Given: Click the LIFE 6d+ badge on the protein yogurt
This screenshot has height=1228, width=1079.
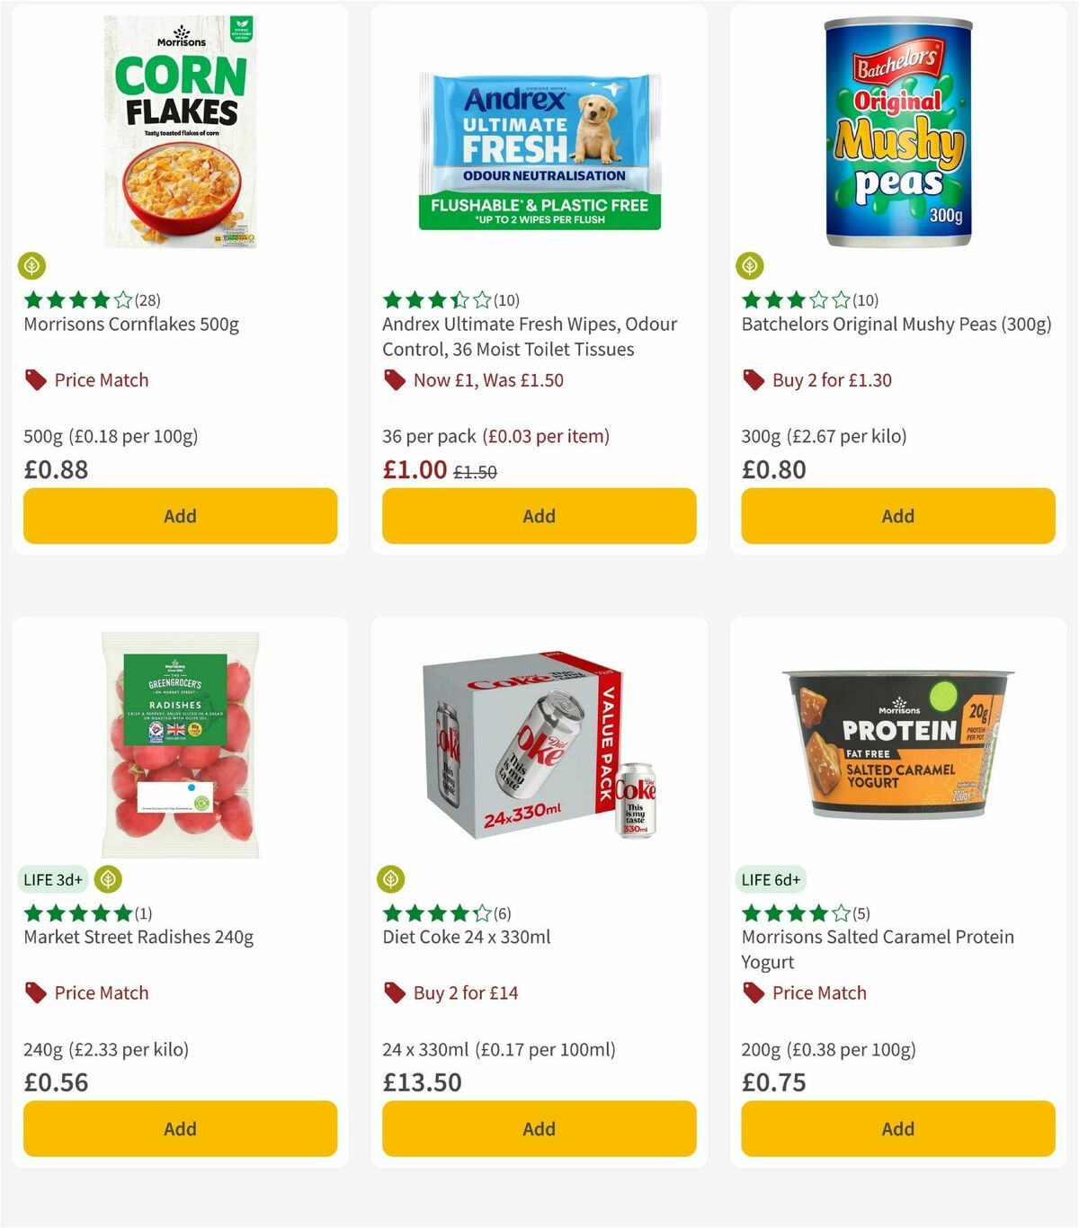Looking at the screenshot, I should tap(771, 879).
